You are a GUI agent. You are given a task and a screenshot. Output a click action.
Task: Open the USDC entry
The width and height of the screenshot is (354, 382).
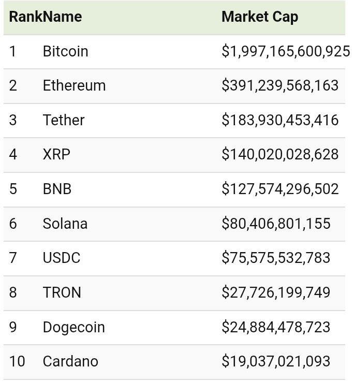[x=61, y=258]
